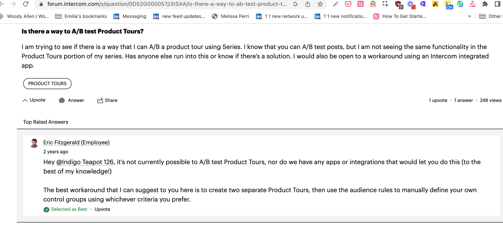Open the @Indigo Teapot 126 mention

(x=85, y=162)
